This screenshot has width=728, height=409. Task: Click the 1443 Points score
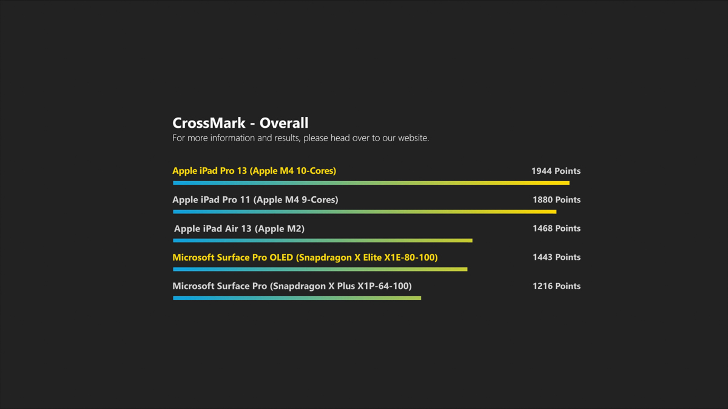pyautogui.click(x=556, y=258)
